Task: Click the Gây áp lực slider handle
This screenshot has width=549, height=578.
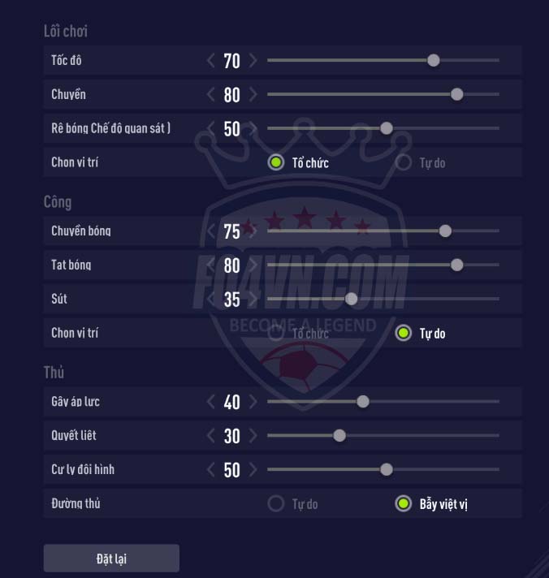Action: 363,401
